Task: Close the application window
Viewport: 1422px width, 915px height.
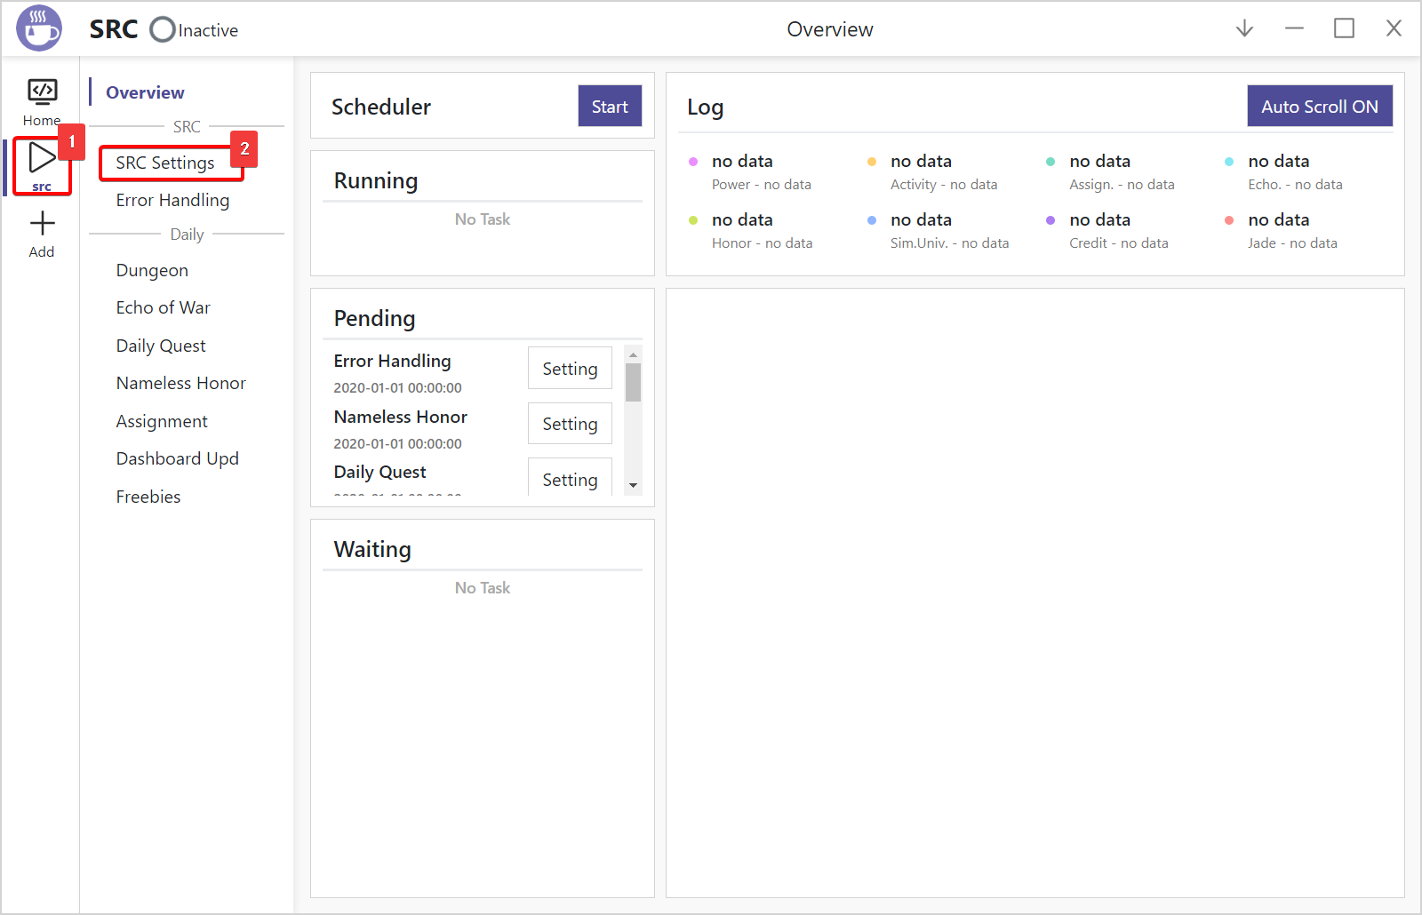Action: [1394, 28]
